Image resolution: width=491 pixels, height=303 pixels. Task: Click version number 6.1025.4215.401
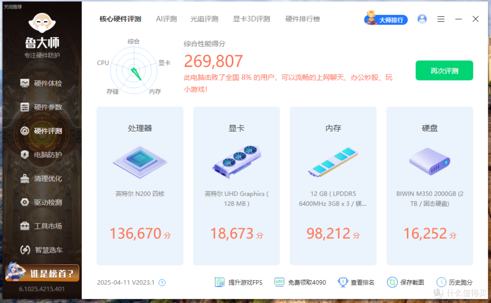pyautogui.click(x=42, y=289)
